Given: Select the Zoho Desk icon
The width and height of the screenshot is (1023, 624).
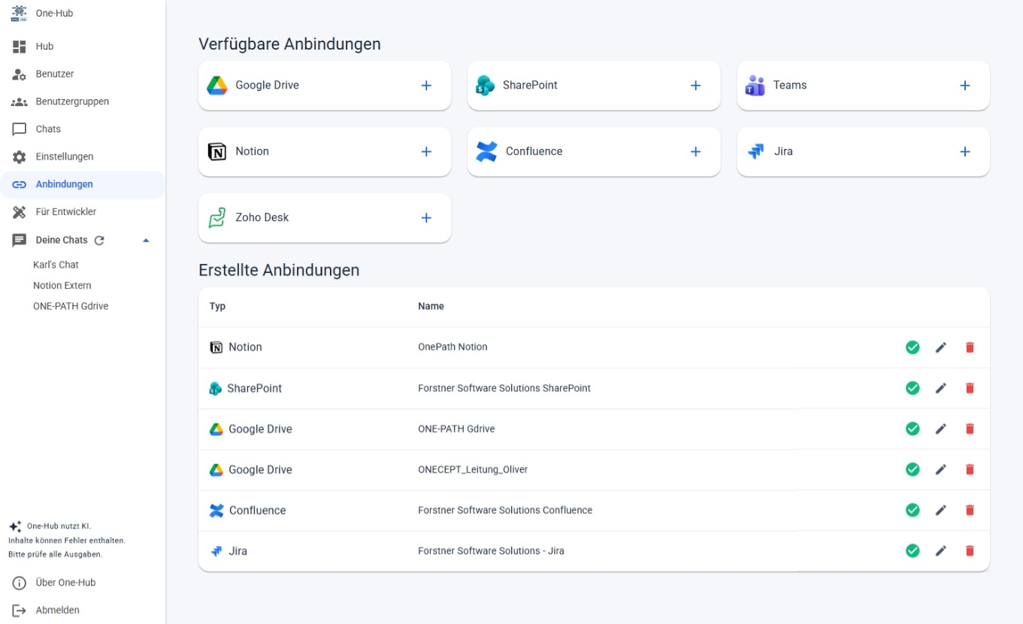Looking at the screenshot, I should pos(216,217).
